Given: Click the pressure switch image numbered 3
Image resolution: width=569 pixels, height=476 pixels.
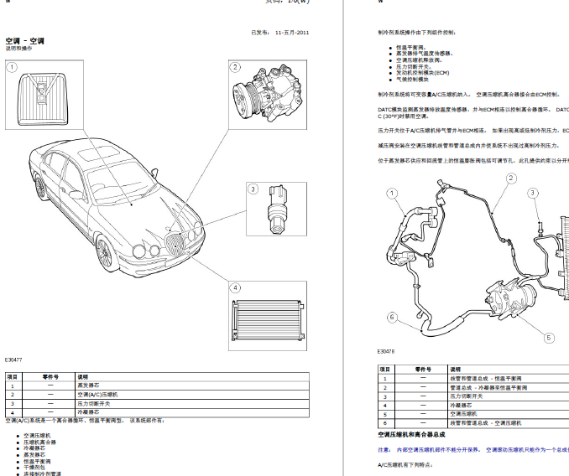Looking at the screenshot, I should pyautogui.click(x=276, y=209).
